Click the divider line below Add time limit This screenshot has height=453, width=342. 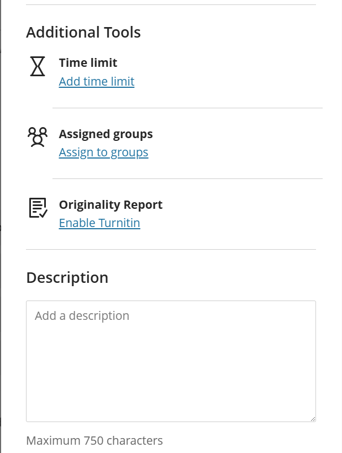pyautogui.click(x=187, y=108)
